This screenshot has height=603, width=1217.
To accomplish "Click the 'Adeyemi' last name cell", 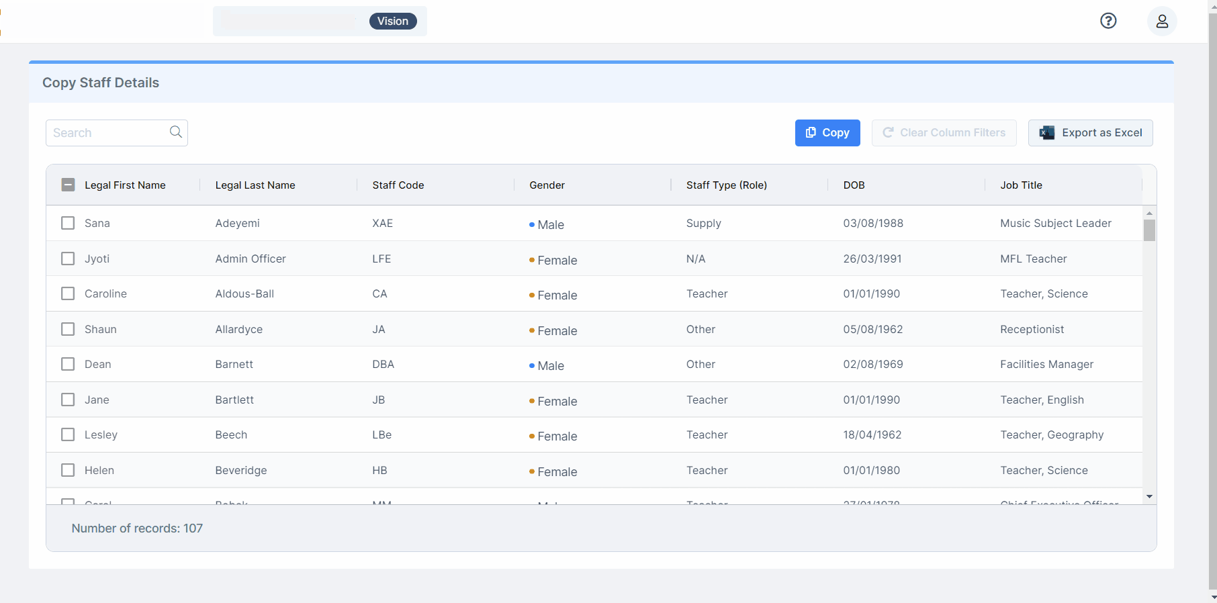I will 238,223.
